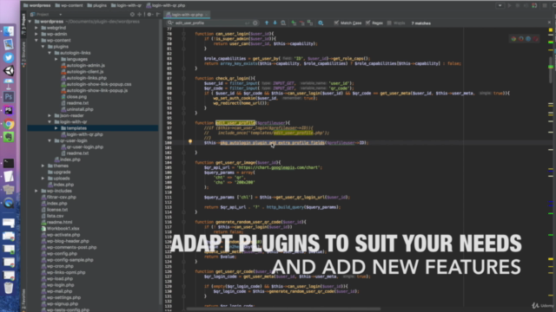Expand the wp-admin folder arrow
Viewport: 556px width, 312px height.
point(36,34)
